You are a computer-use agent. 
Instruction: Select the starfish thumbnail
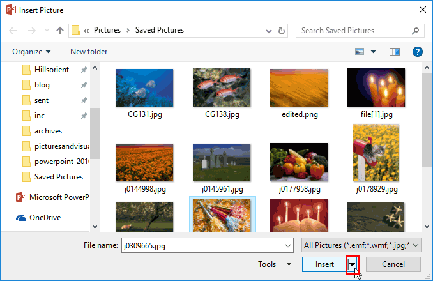coord(376,217)
